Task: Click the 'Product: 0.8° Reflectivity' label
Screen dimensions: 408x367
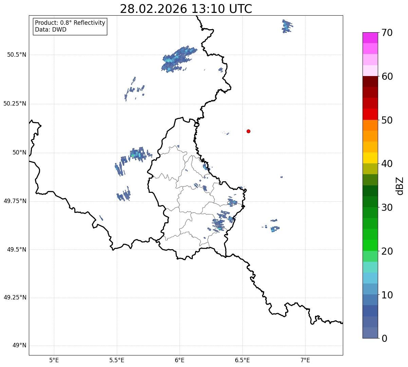Action: (70, 23)
